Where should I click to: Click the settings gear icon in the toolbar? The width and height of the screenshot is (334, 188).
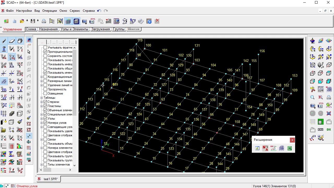149,21
